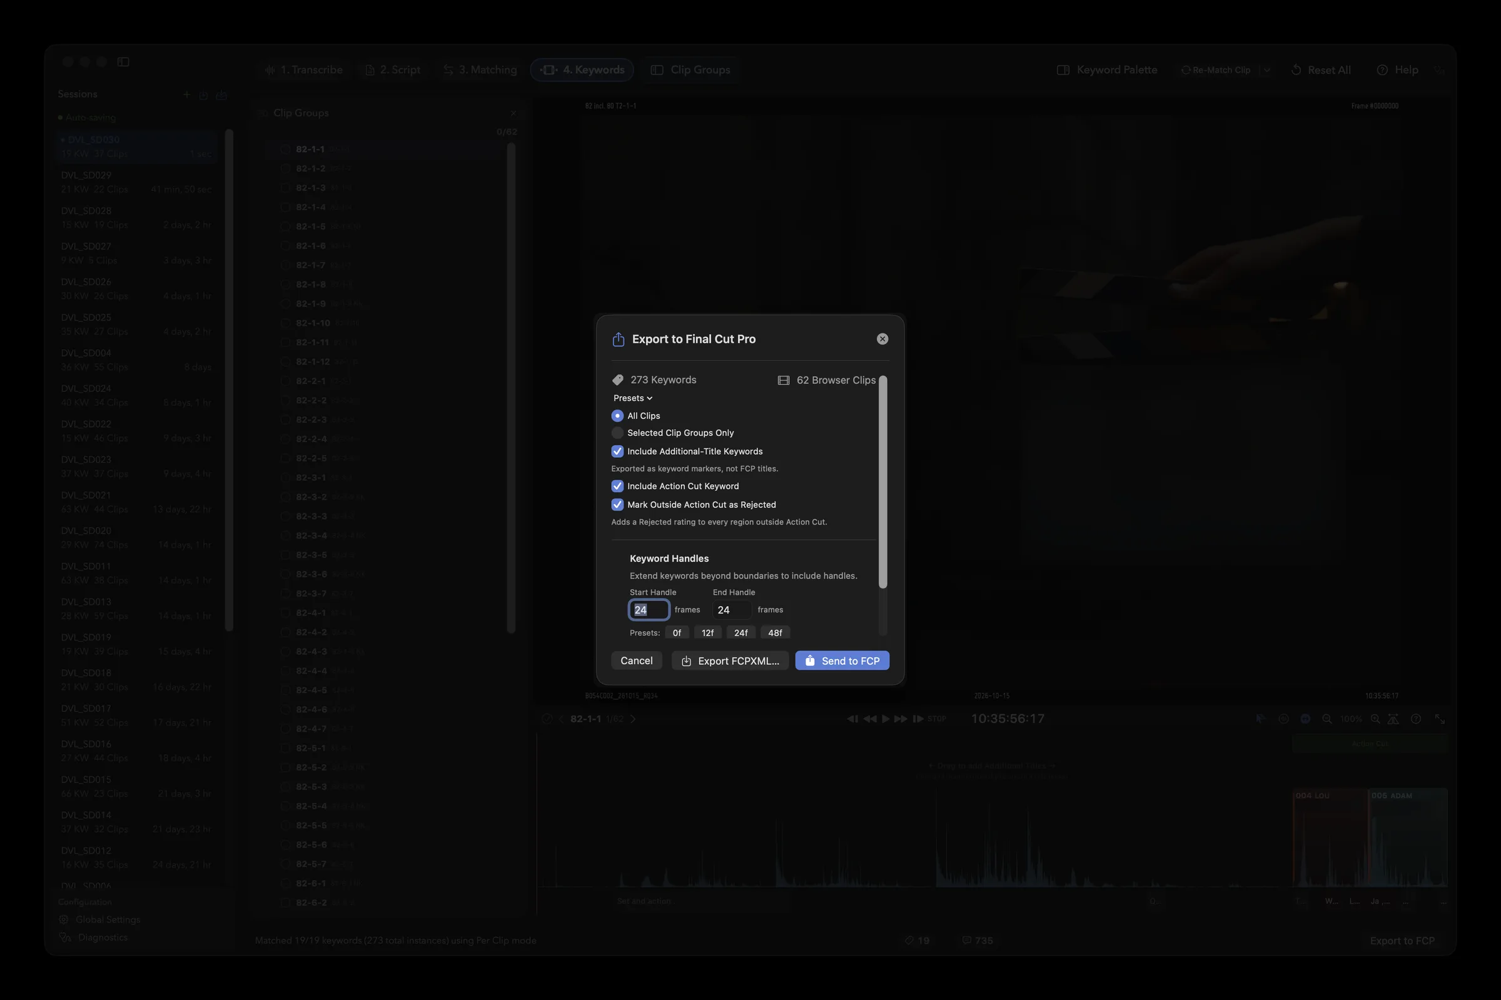Apply the 12f handle preset
The width and height of the screenshot is (1501, 1000).
point(707,633)
